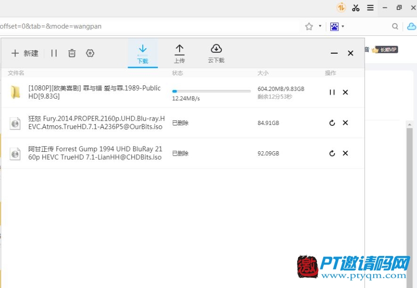Close the download manager panel
This screenshot has height=288, width=417.
tap(351, 53)
